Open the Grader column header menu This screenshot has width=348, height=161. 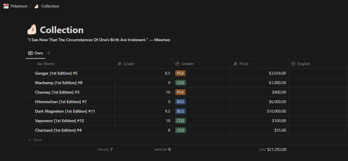pyautogui.click(x=202, y=63)
